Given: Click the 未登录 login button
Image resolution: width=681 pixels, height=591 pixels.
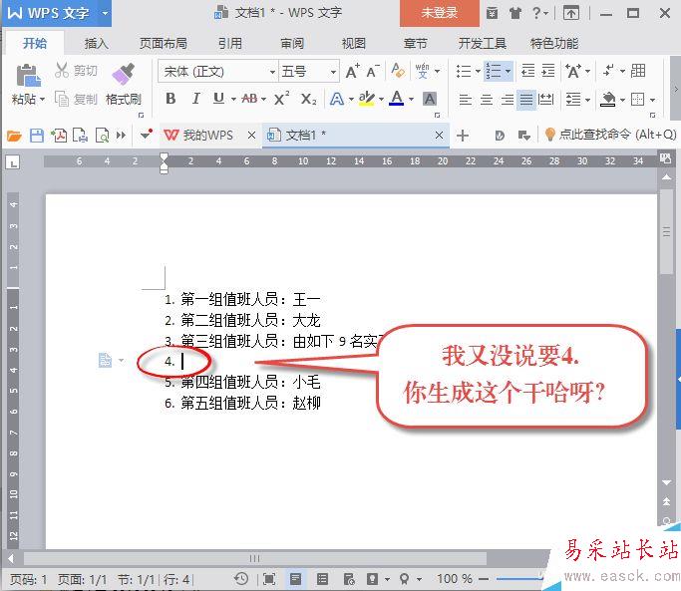Looking at the screenshot, I should (x=439, y=13).
